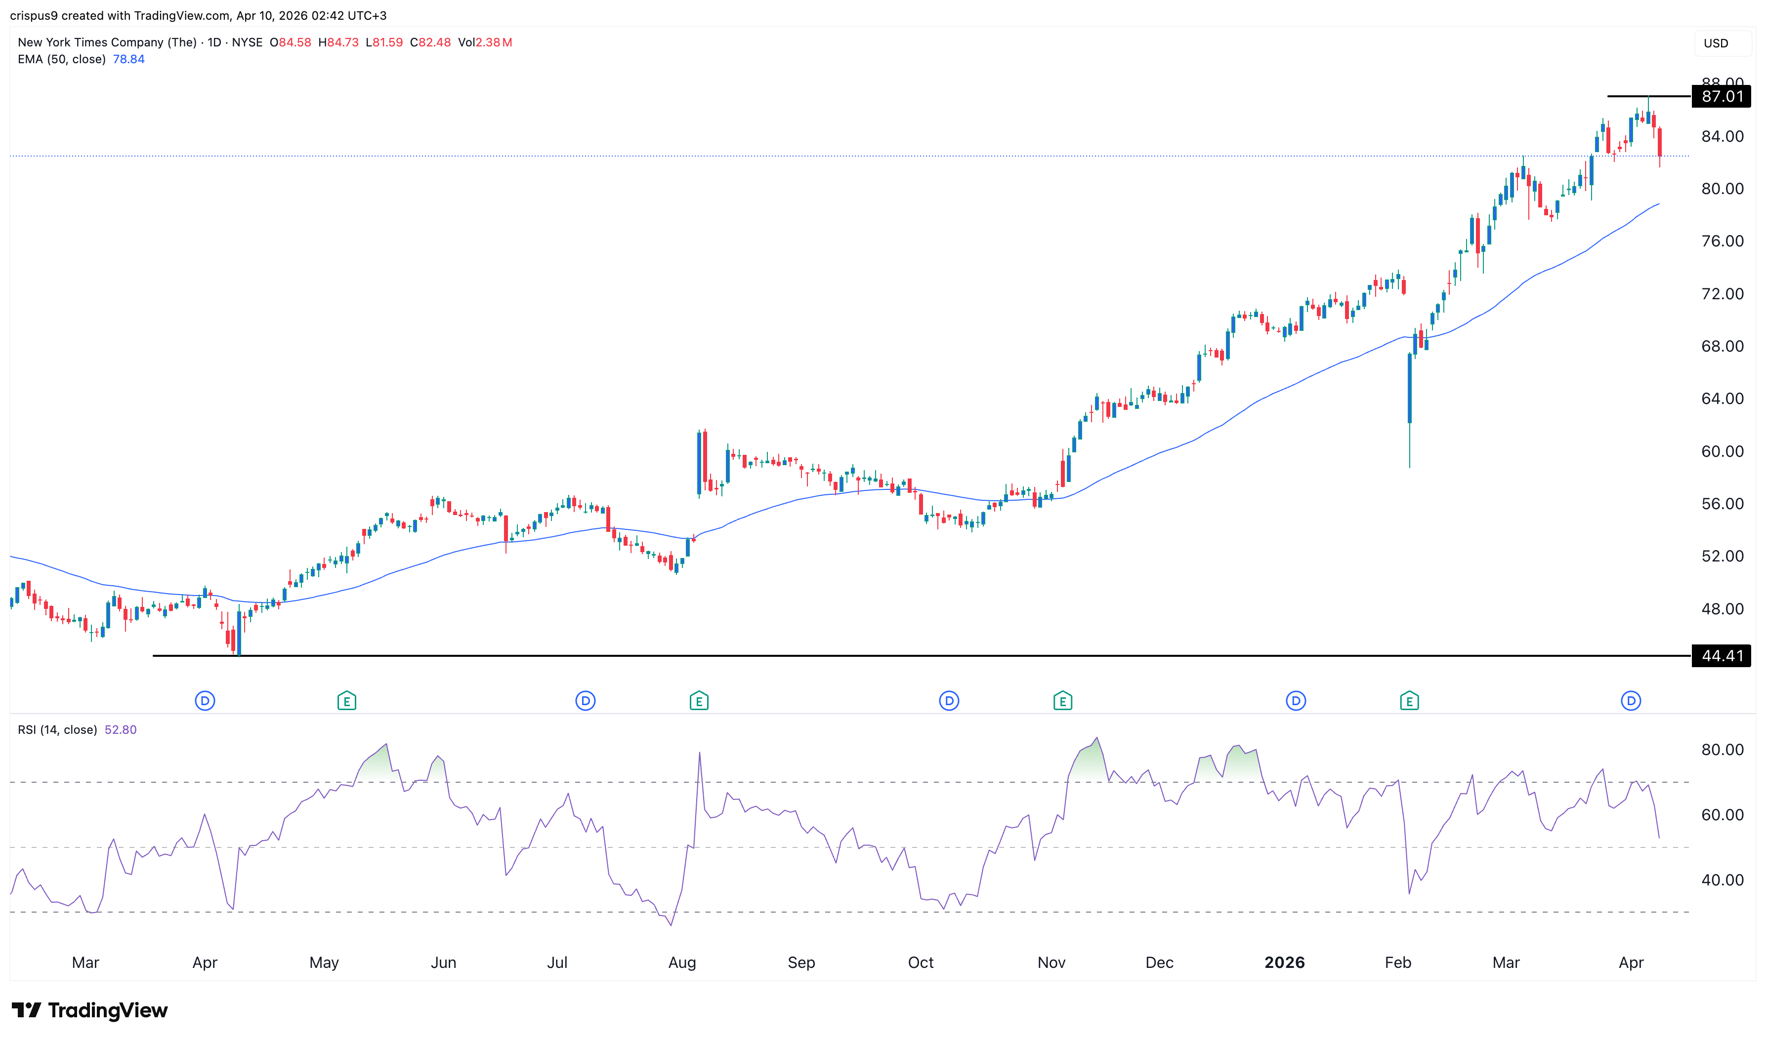Click the New York Times Company symbol title
The height and width of the screenshot is (1040, 1766).
point(107,43)
